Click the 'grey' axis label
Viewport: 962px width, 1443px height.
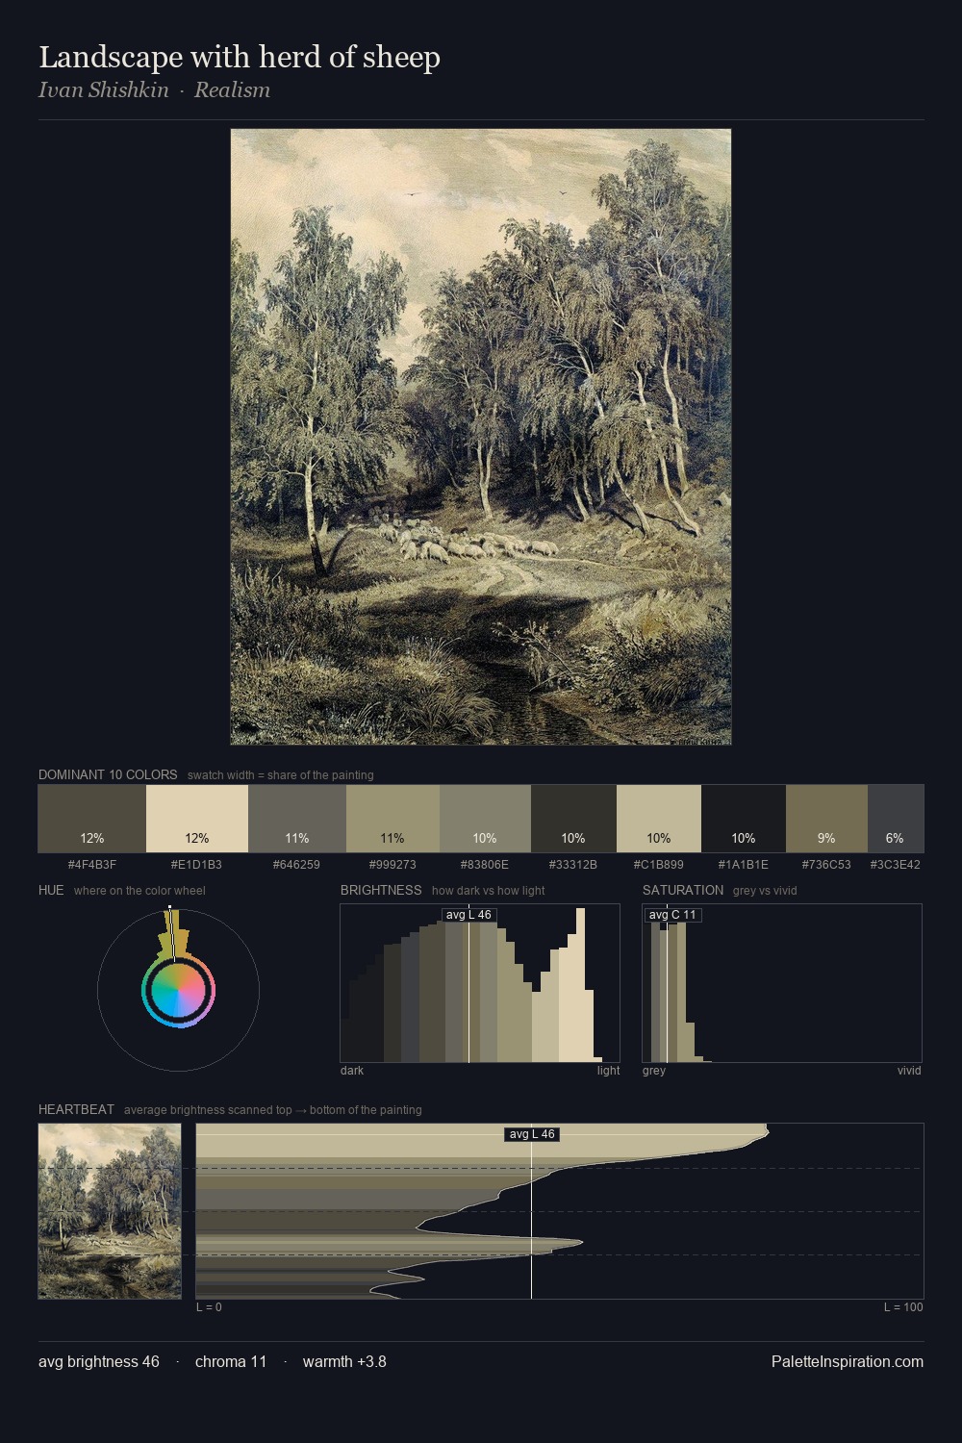654,1071
